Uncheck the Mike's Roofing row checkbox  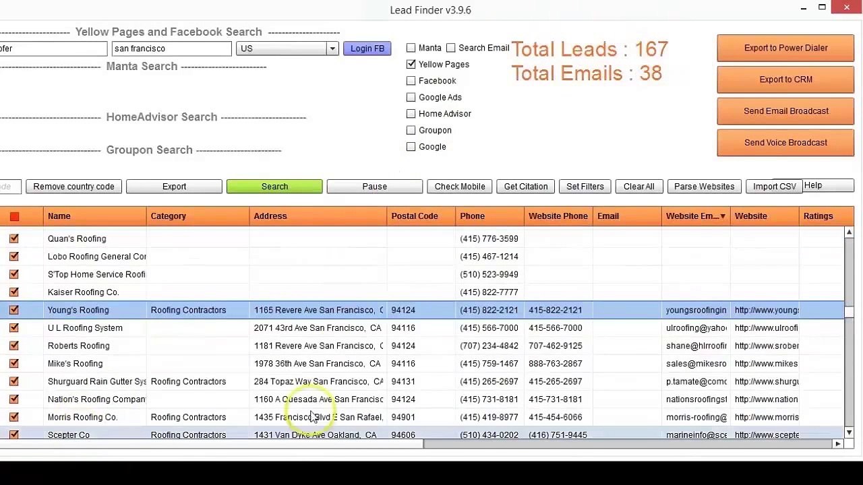click(x=14, y=364)
